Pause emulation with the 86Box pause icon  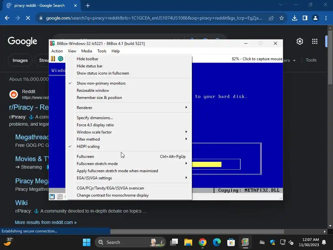53,59
